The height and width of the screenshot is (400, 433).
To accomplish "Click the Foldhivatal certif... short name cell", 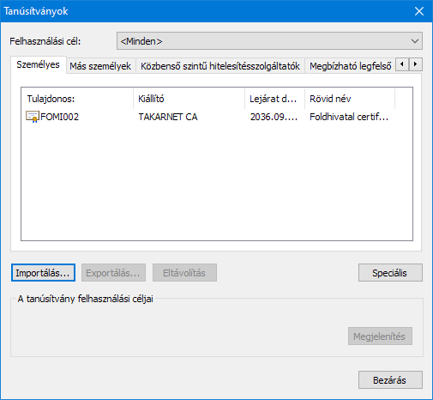I will pyautogui.click(x=349, y=117).
